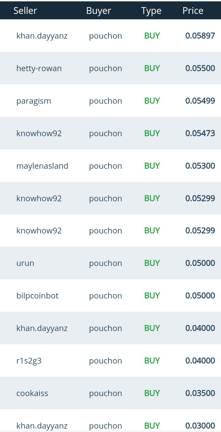
Task: Open seller hetty-rowan's profile link
Action: 39,68
